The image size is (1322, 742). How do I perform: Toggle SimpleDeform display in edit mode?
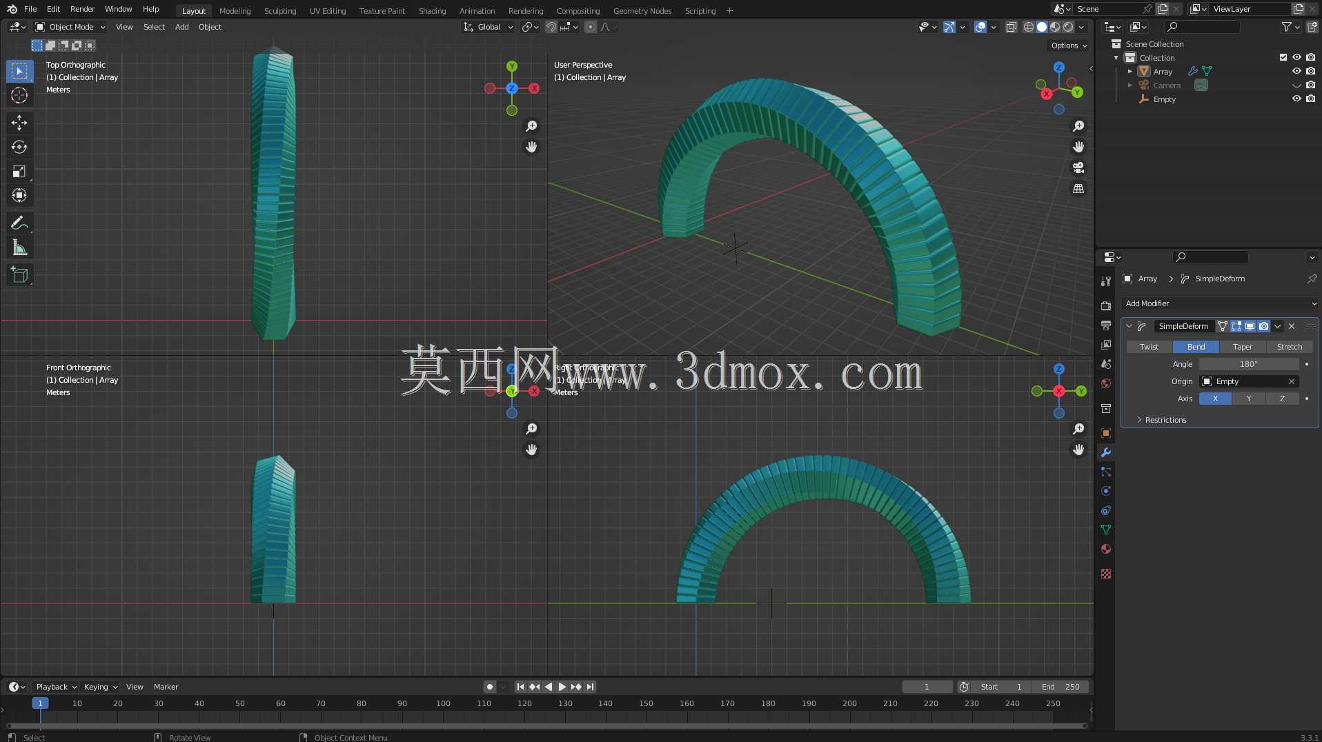pyautogui.click(x=1236, y=326)
